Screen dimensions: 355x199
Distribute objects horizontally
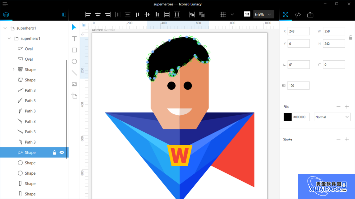click(x=118, y=15)
